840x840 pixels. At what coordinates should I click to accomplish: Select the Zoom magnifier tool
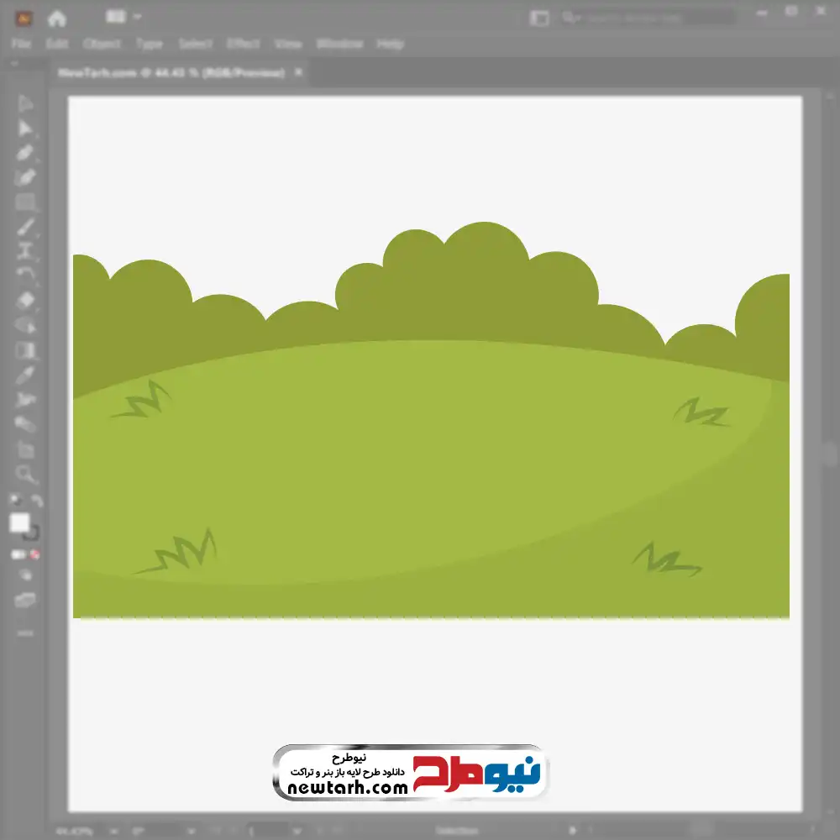point(25,475)
